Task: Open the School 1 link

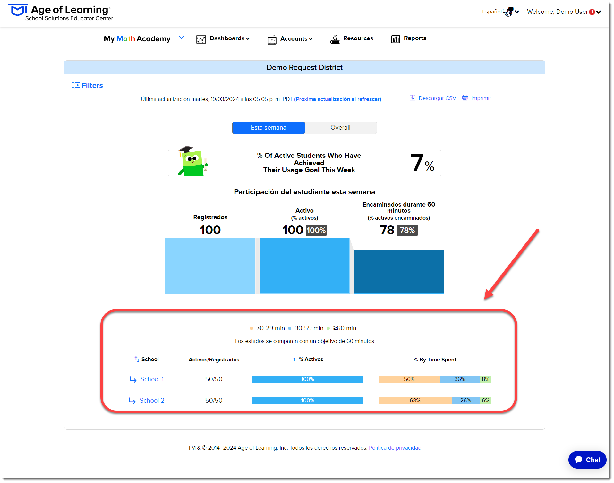Action: tap(152, 379)
